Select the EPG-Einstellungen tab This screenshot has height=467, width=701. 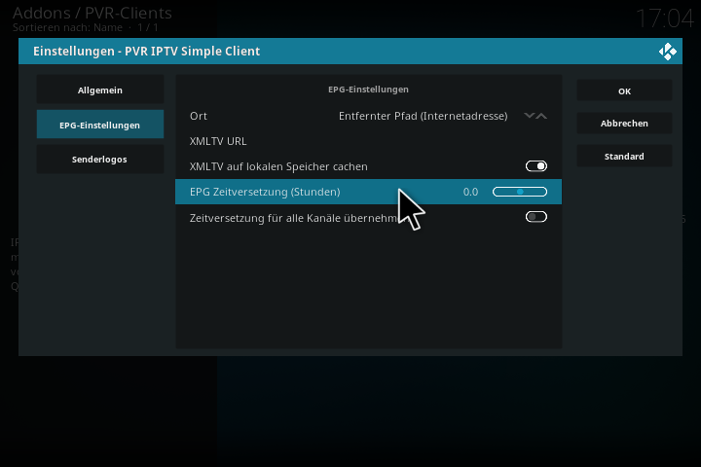click(x=100, y=125)
